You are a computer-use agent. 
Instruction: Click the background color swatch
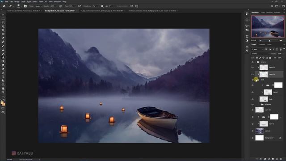coord(4,105)
